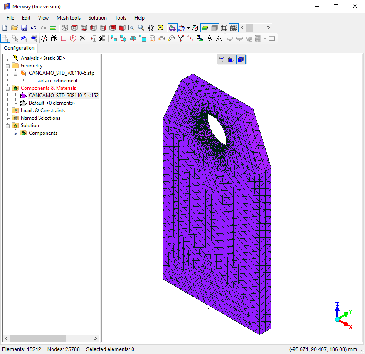Click the rotate view arrow icon
The width and height of the screenshot is (365, 354).
(151, 28)
